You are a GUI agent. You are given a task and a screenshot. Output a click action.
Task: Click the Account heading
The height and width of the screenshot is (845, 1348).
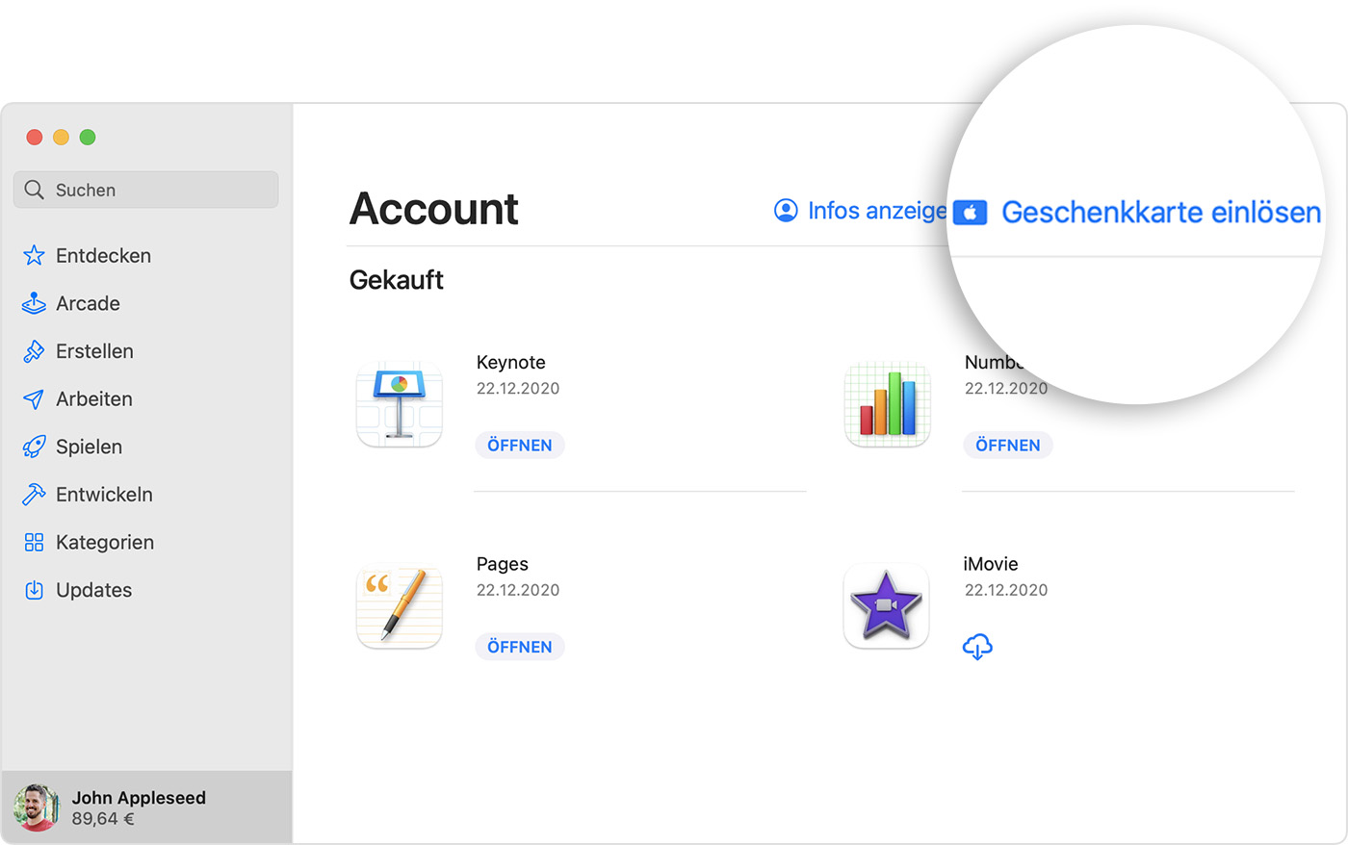click(434, 209)
